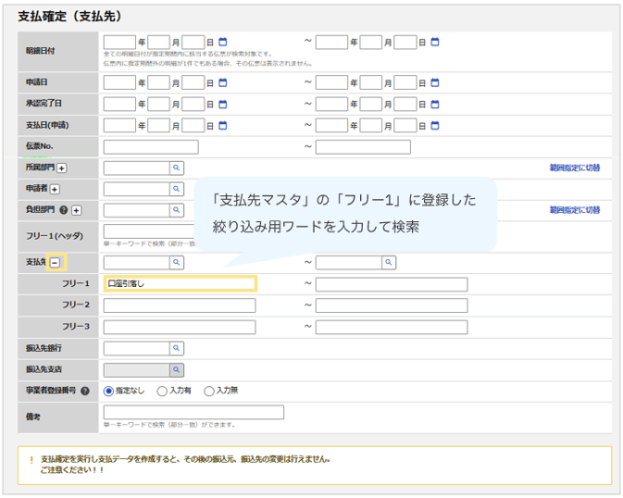Click the 支払先 start search magnifier

coord(177,262)
